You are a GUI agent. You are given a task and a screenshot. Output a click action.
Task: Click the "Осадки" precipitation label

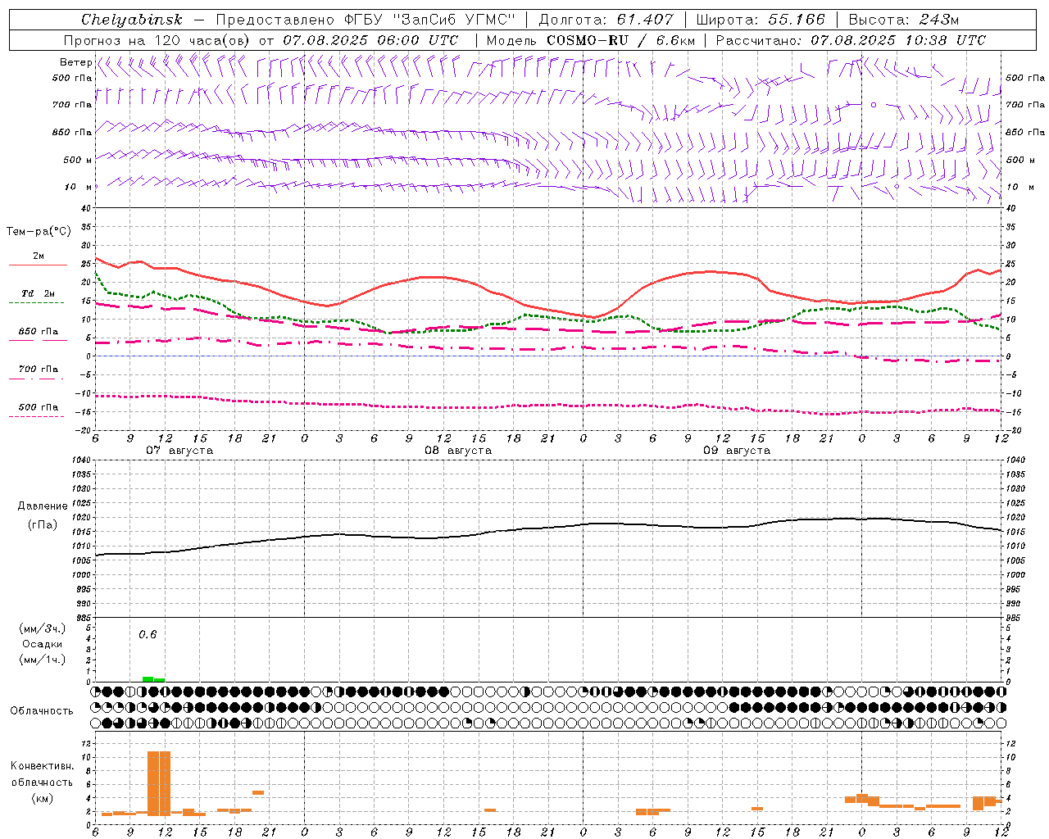point(43,644)
